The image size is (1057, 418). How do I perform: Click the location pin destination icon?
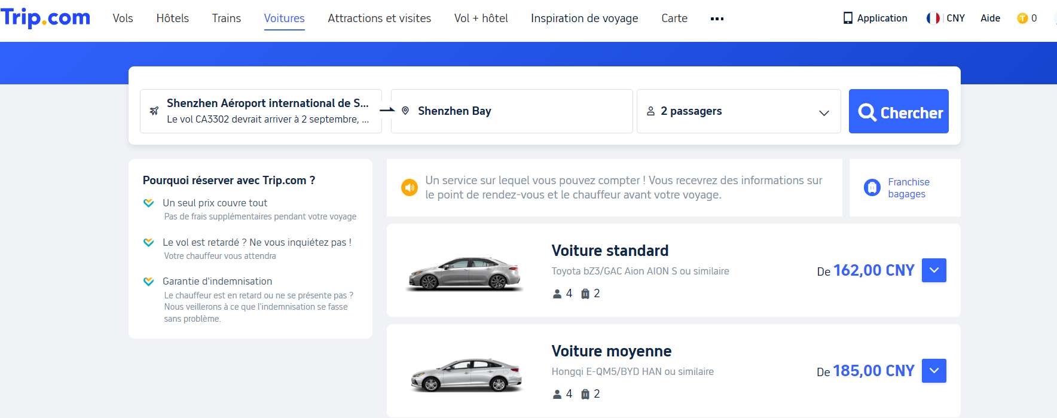pos(405,111)
